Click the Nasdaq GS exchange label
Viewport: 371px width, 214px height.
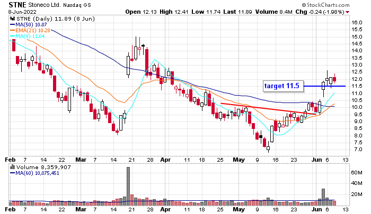(x=77, y=5)
